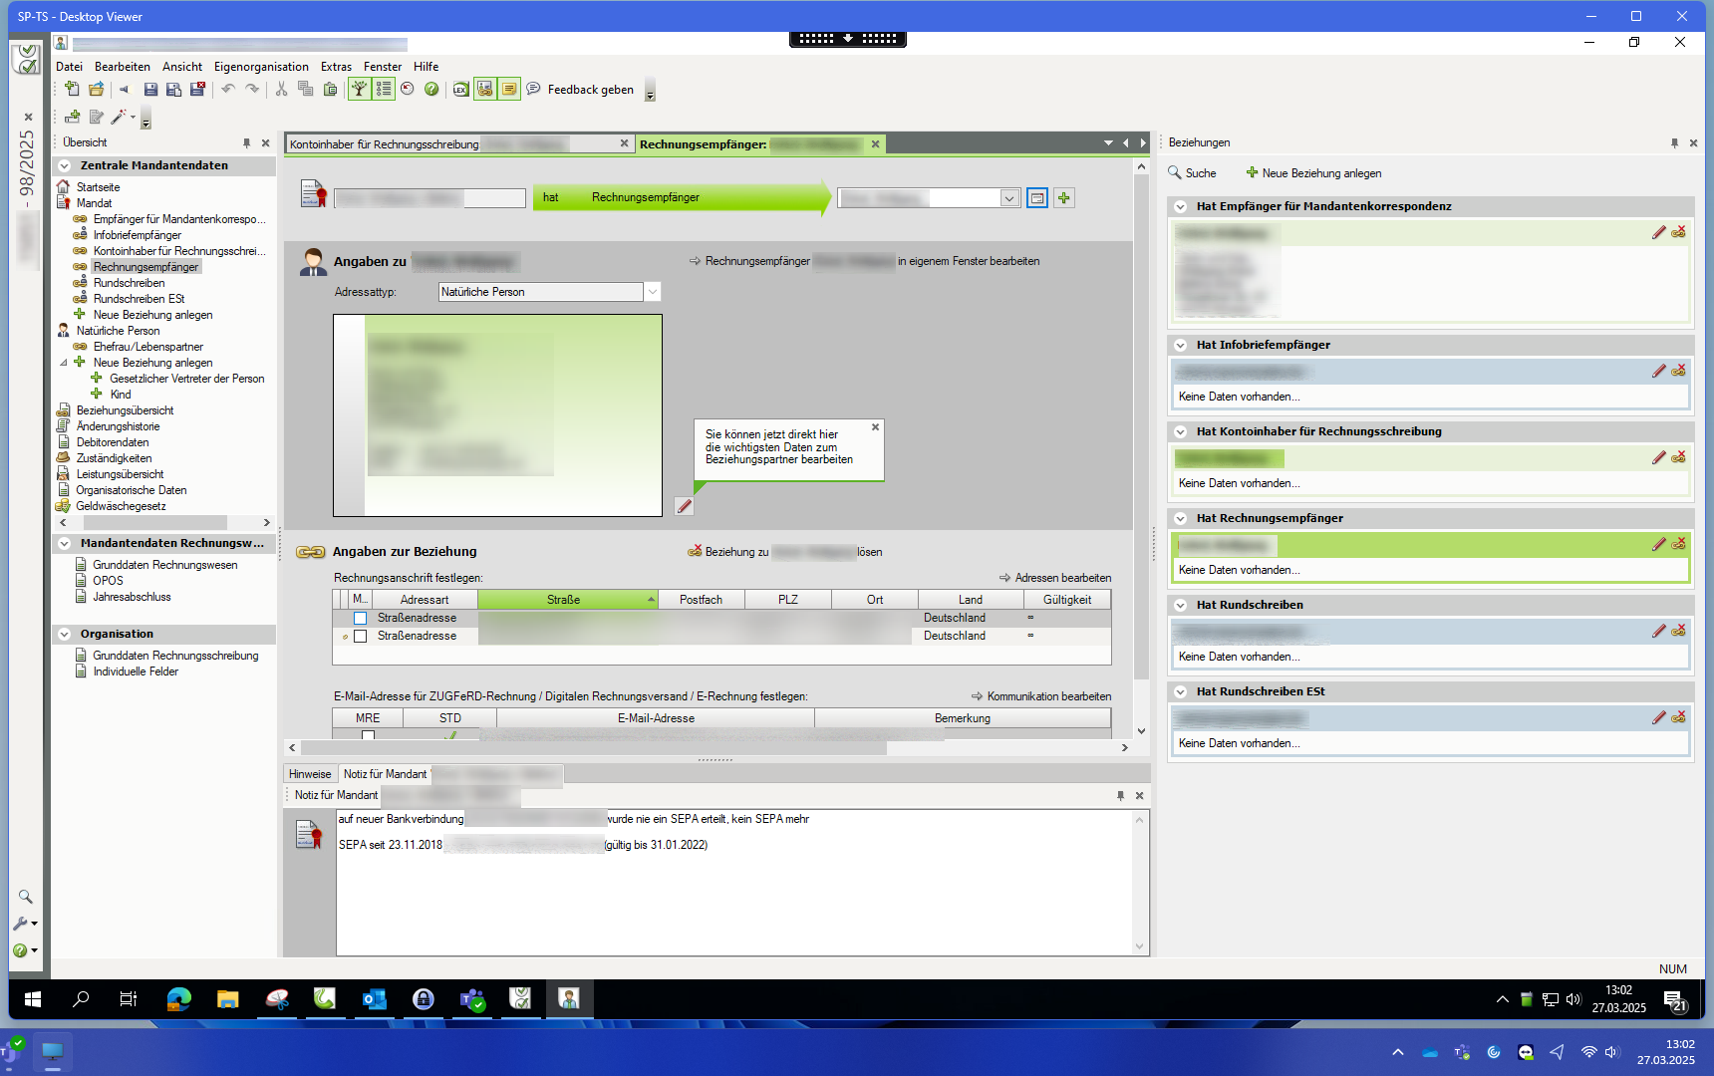Collapse the Zentrale Mandantendaten section
This screenshot has width=1714, height=1076.
(65, 166)
